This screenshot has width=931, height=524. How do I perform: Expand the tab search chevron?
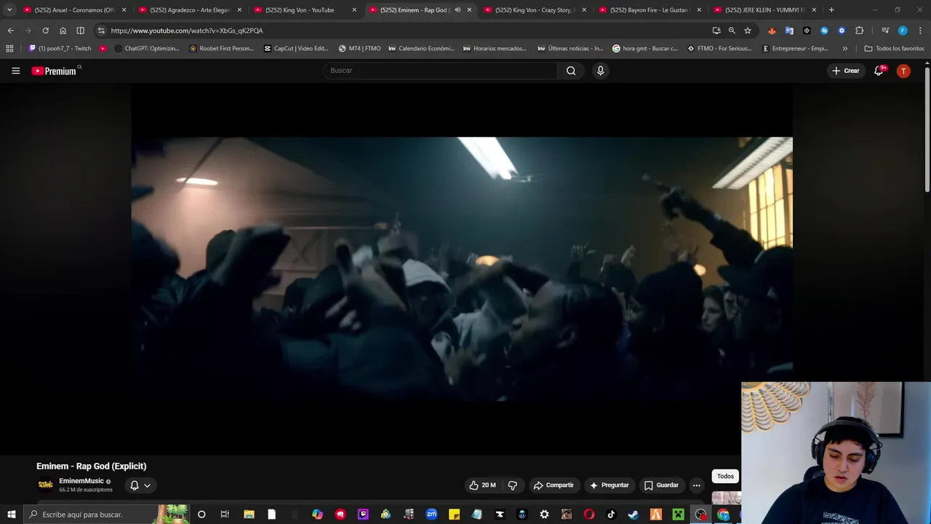(9, 10)
